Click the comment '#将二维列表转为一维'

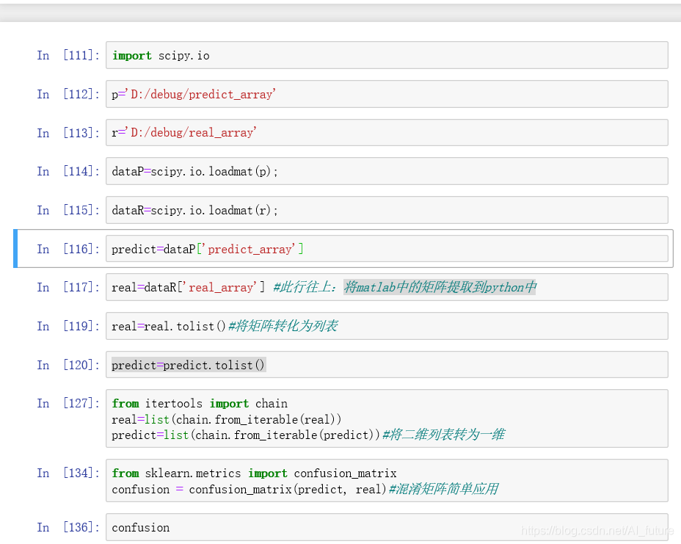[x=443, y=435]
